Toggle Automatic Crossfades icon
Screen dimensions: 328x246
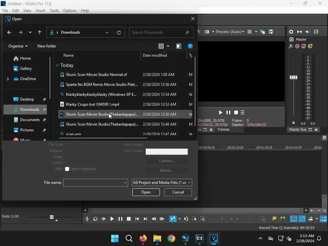(302, 219)
